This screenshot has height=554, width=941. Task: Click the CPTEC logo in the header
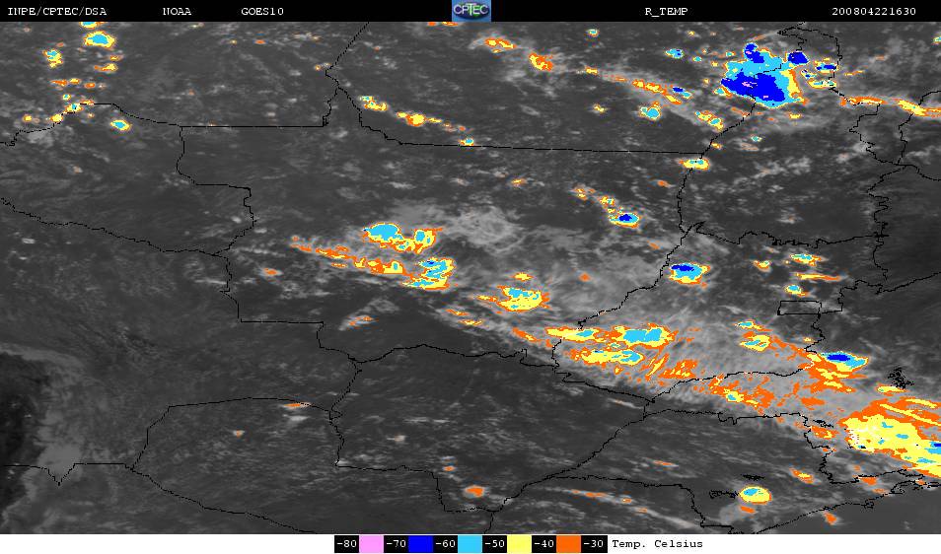[x=471, y=11]
